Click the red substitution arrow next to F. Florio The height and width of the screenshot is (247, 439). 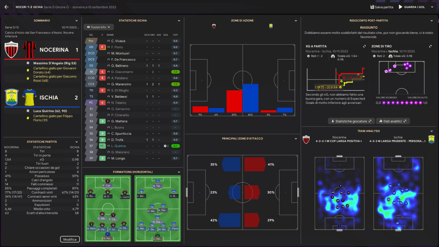point(102,47)
